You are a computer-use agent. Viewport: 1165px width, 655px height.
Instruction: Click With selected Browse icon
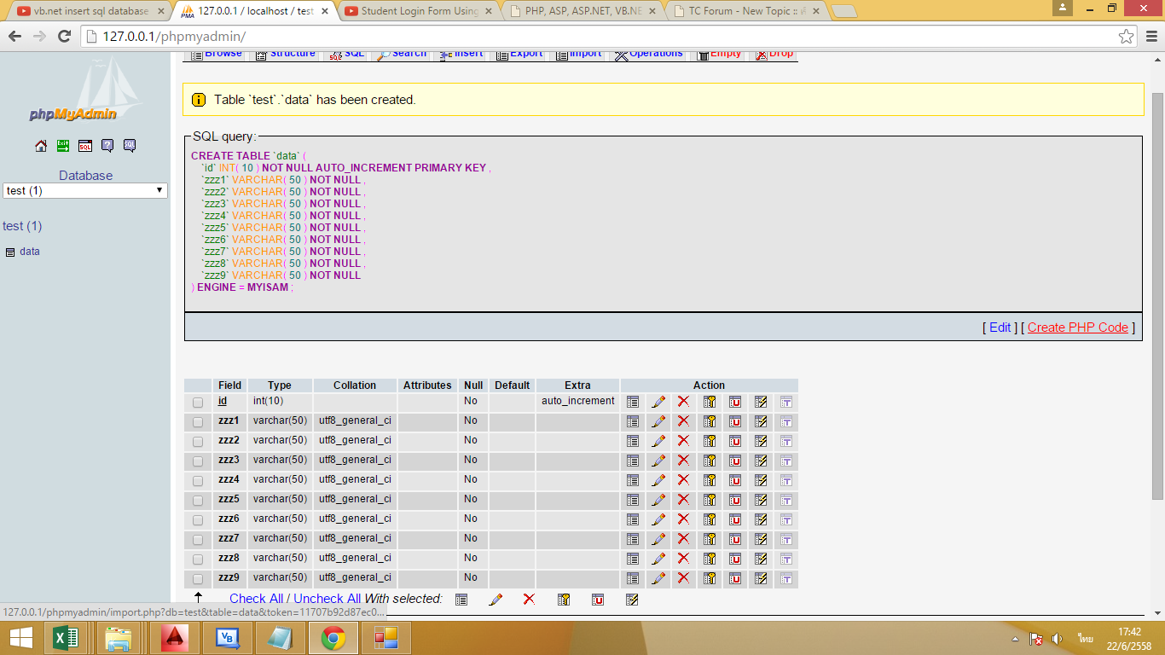click(461, 600)
